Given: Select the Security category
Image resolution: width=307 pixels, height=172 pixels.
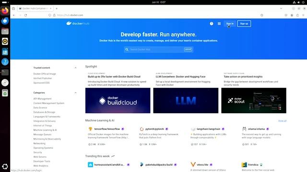Looking at the screenshot, I should click(x=37, y=152).
